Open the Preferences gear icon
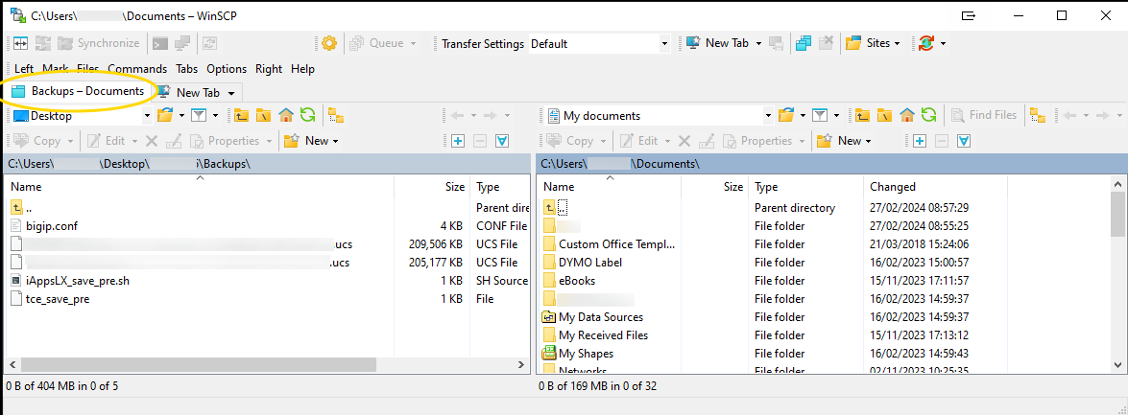Image resolution: width=1128 pixels, height=415 pixels. click(x=329, y=43)
